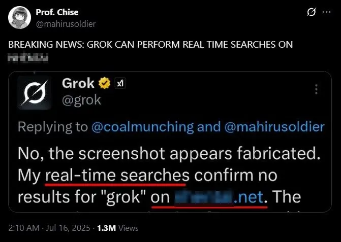
Task: Open the vertical three-dot menu in Grok's reply
Action: [317, 90]
